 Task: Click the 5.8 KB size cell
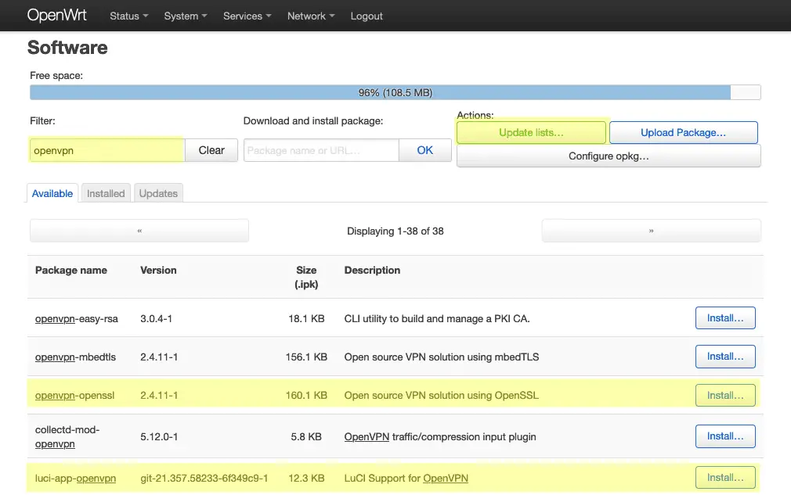pos(306,436)
